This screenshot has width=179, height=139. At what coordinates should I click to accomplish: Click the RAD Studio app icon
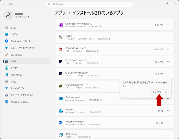click(61, 135)
